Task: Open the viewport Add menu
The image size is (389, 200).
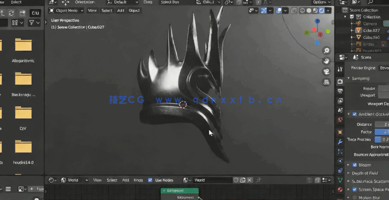Action: [x=121, y=10]
